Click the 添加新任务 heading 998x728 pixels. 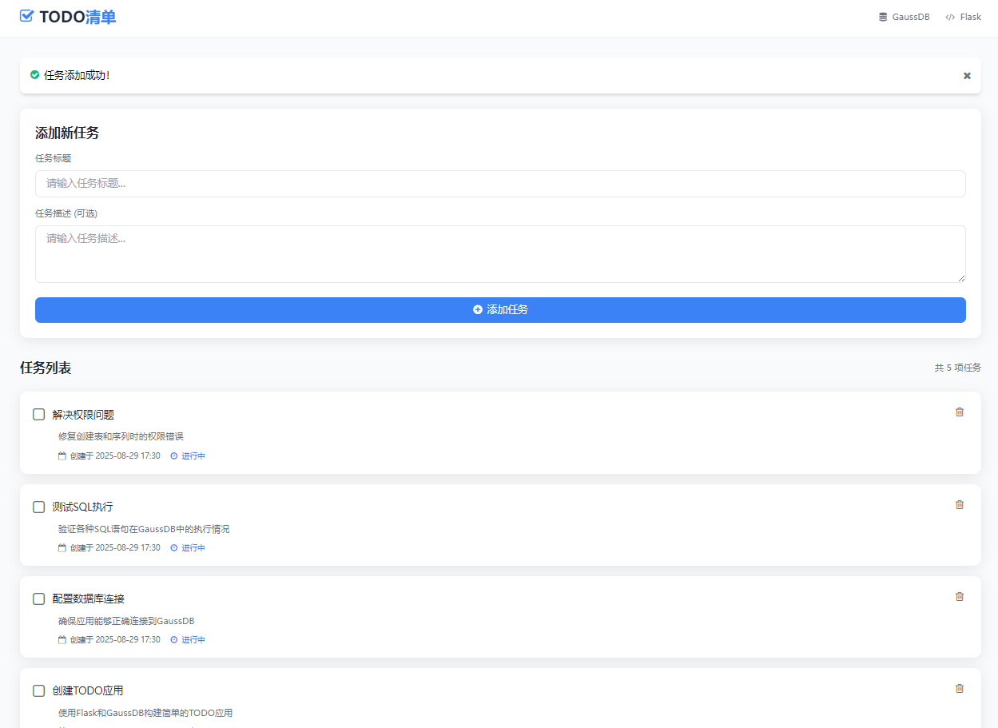67,133
